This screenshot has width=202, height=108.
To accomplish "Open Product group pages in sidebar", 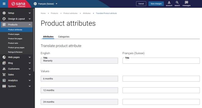I will click(x=16, y=48).
